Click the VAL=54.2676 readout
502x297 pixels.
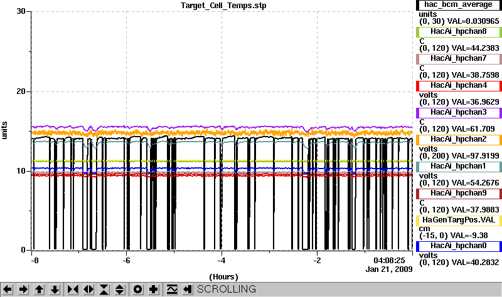[475, 182]
